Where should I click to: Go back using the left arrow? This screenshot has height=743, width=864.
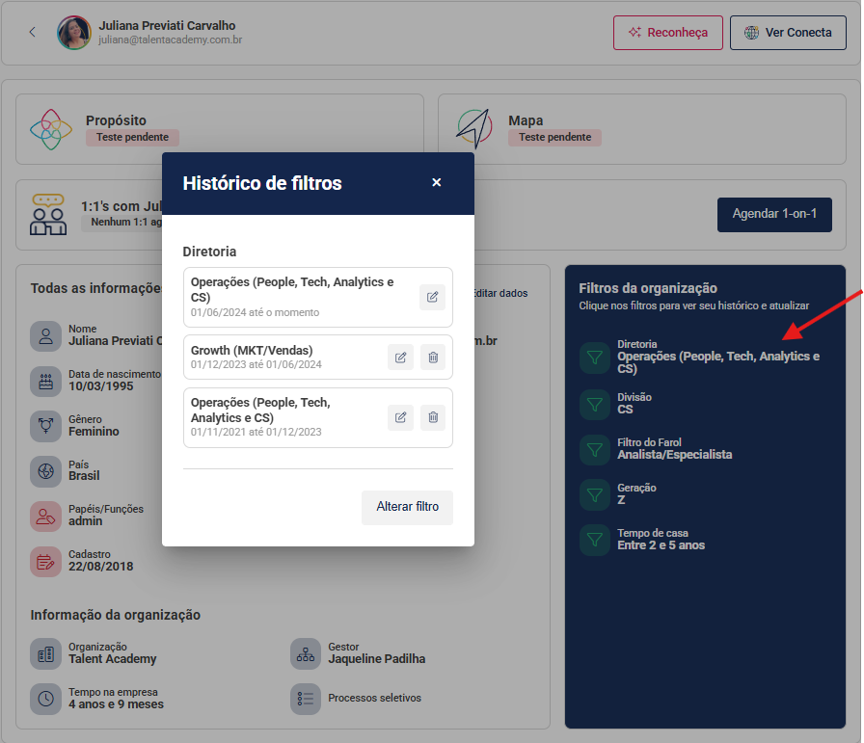tap(33, 32)
